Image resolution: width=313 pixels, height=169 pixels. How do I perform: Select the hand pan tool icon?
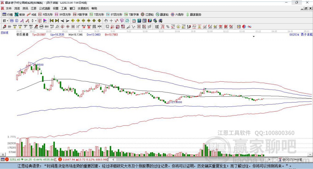point(106,21)
